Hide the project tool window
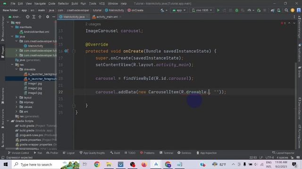 (54, 17)
